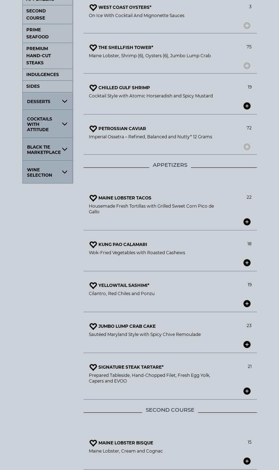Open Premium Hand-Cut Steaks sidebar link

pyautogui.click(x=38, y=55)
